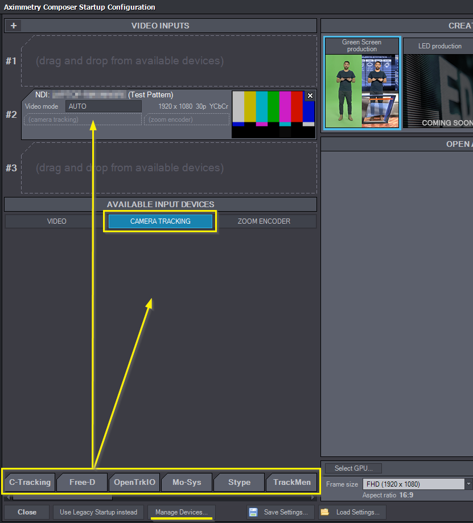Click the Manage Devices button

tap(182, 512)
